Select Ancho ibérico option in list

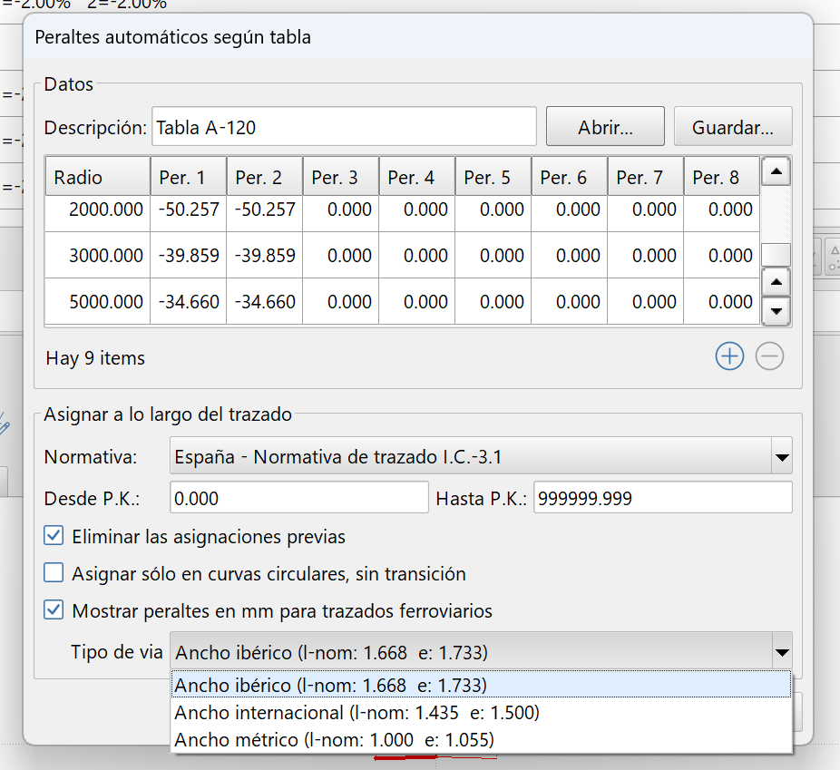coord(481,685)
